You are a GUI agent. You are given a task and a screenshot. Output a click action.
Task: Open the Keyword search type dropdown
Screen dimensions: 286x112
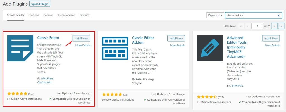pyautogui.click(x=215, y=15)
